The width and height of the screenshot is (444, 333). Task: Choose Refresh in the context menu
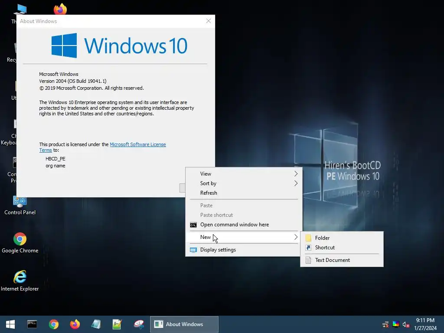pos(244,193)
